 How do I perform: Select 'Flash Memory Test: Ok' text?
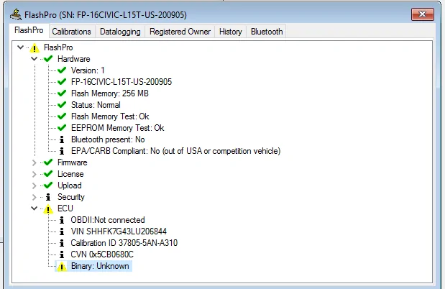click(110, 116)
